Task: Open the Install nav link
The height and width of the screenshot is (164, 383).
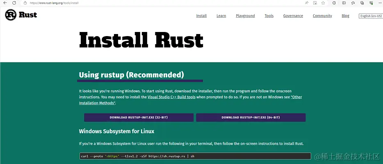Action: (x=201, y=16)
